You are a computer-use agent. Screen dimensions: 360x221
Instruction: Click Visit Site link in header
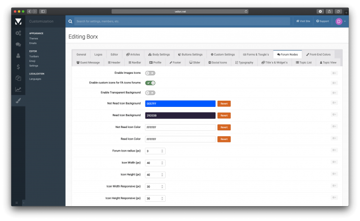[303, 21]
